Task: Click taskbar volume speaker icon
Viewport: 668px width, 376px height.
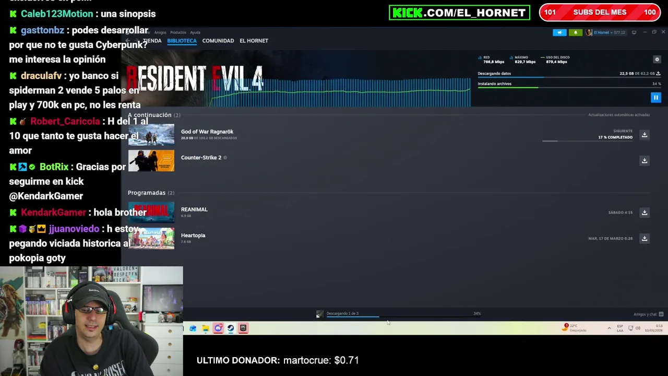Action: [x=638, y=328]
